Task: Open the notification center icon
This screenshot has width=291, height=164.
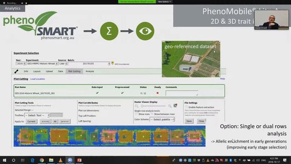Action: tap(285, 160)
